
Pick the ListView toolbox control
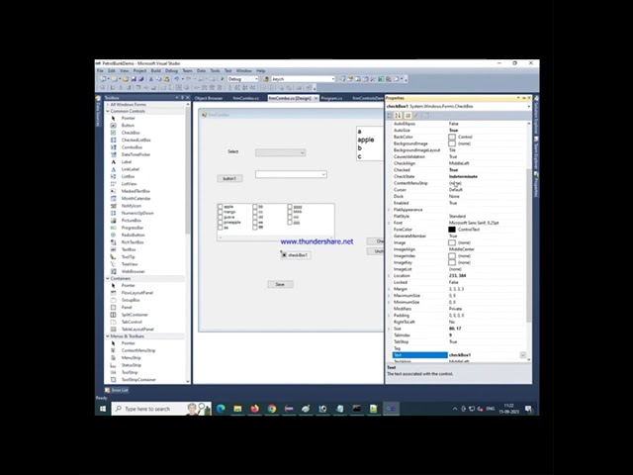[129, 184]
